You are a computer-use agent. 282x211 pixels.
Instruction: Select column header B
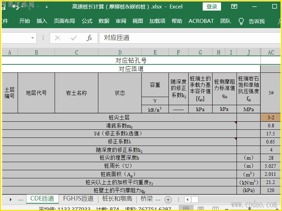coord(36,52)
